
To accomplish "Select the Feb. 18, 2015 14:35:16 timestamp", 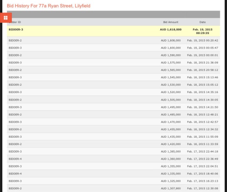I will pos(202,92).
